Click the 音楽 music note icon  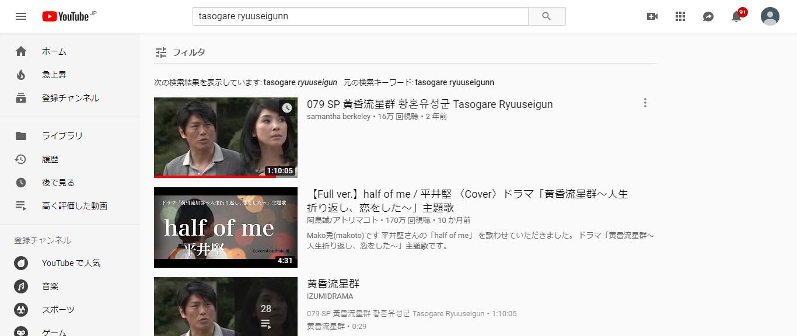[x=21, y=286]
